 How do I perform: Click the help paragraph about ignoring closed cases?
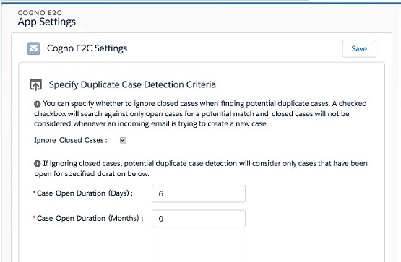point(200,113)
